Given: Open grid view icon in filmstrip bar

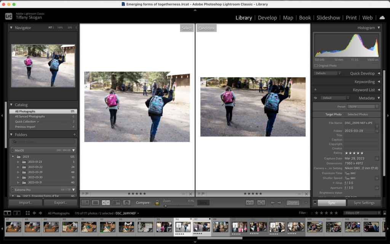Looking at the screenshot, I should coord(27,213).
